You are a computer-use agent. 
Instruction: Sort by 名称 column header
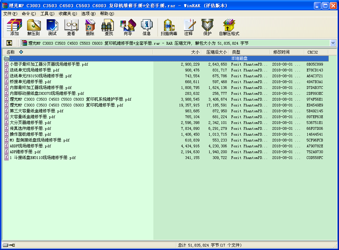tap(78, 52)
